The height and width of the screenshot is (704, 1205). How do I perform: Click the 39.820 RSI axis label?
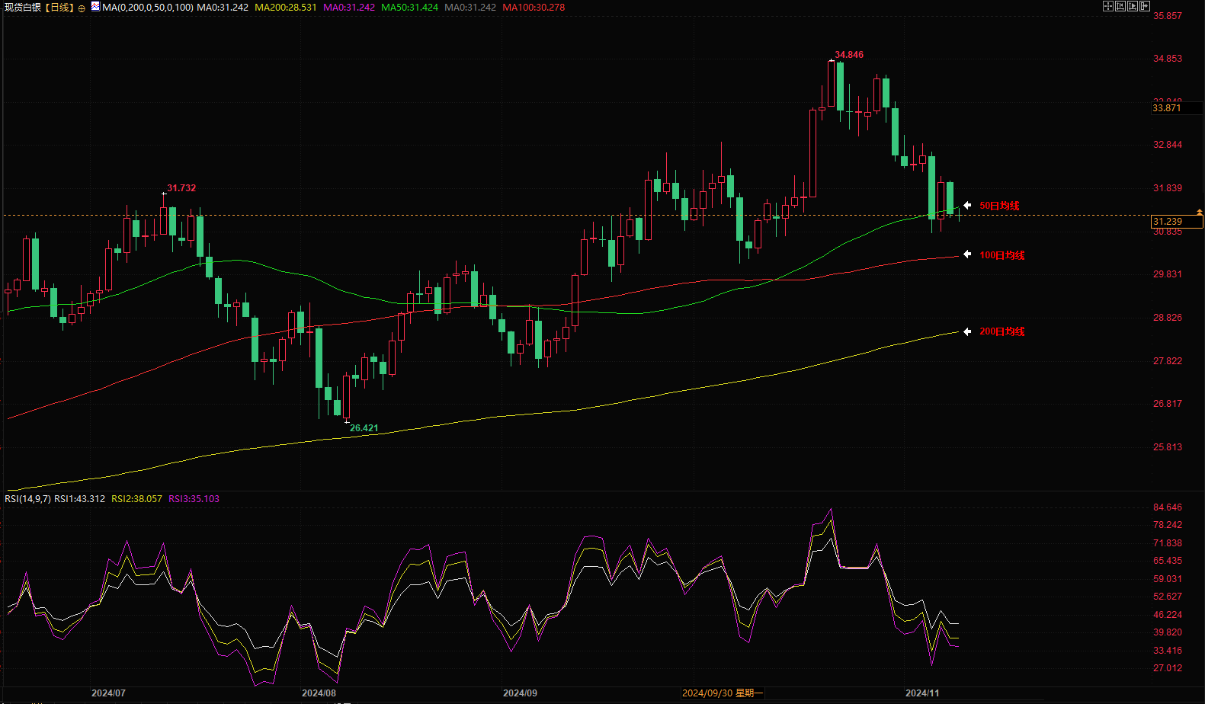tap(1168, 632)
